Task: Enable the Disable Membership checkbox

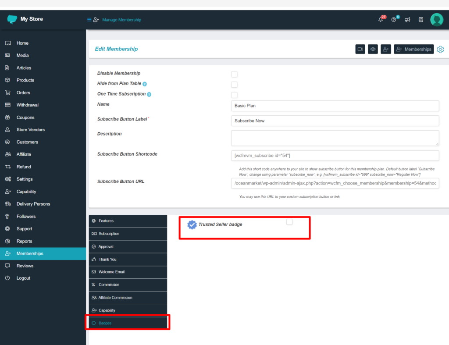Action: [234, 74]
